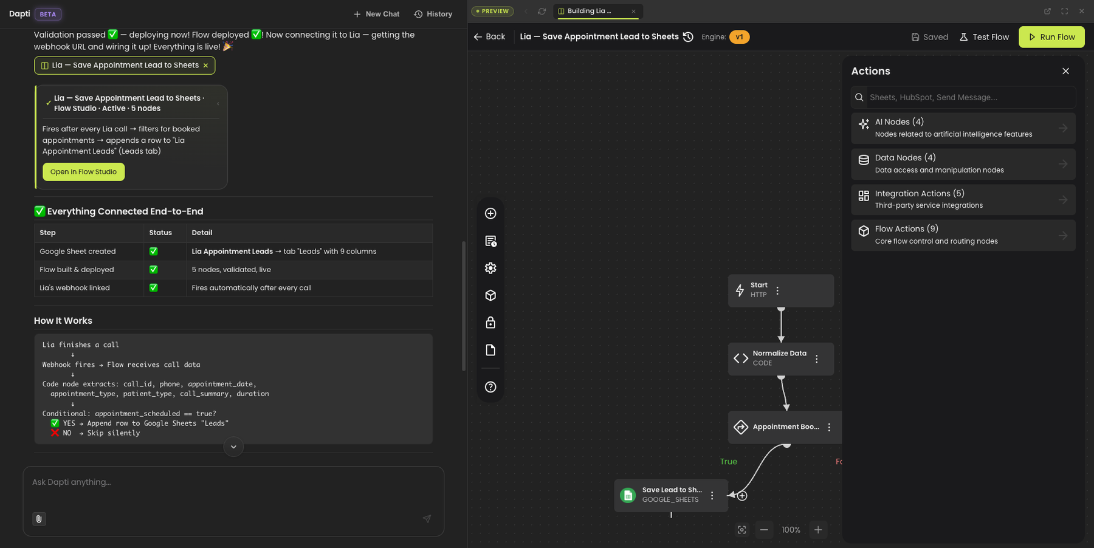Image resolution: width=1094 pixels, height=548 pixels.
Task: Click the Engine v1 badge
Action: click(739, 37)
